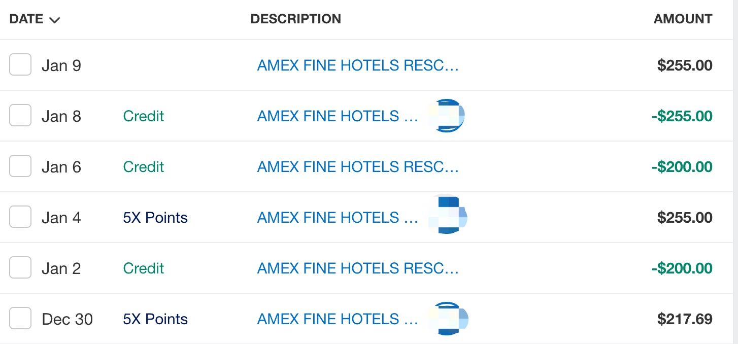Click the 5X Points label on Jan 4
The width and height of the screenshot is (738, 344).
[x=155, y=218]
